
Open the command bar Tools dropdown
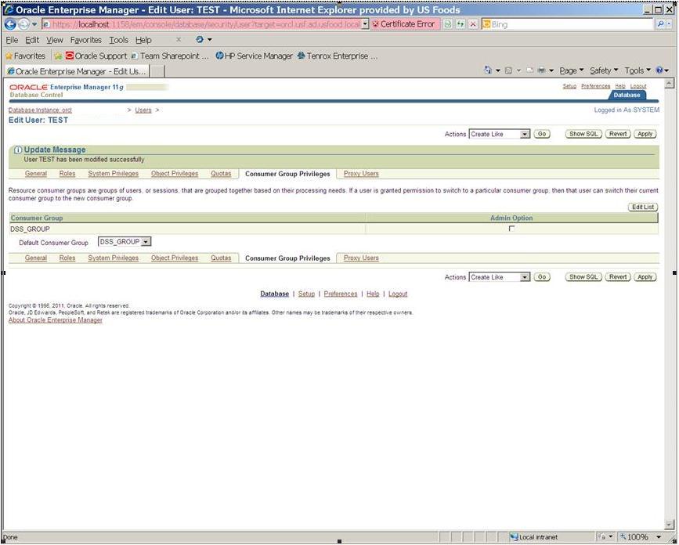637,70
